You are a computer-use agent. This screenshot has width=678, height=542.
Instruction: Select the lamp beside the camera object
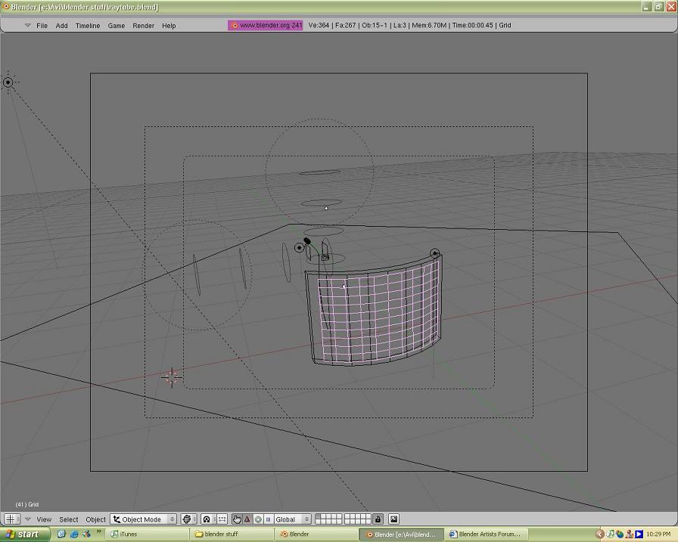(x=299, y=247)
